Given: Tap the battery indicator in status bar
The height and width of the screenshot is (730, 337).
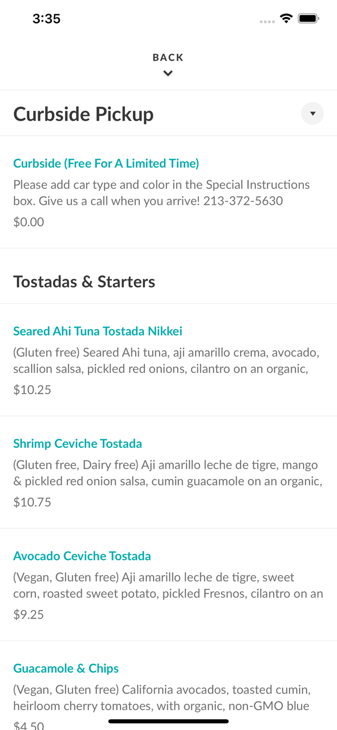Looking at the screenshot, I should pos(307,18).
